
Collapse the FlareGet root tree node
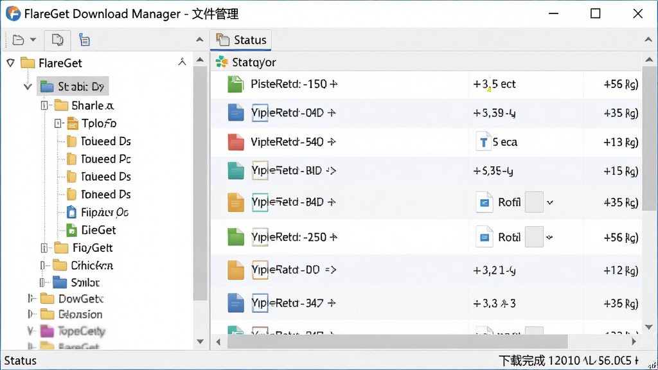(11, 63)
